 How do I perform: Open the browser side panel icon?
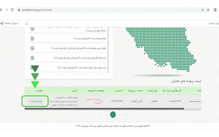point(215,10)
